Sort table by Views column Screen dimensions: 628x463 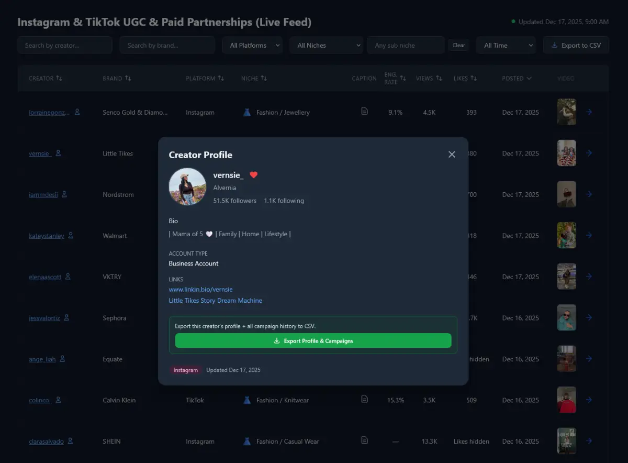(x=429, y=79)
